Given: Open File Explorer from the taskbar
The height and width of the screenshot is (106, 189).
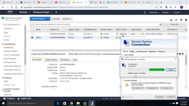Looking at the screenshot, I should coord(78,103).
